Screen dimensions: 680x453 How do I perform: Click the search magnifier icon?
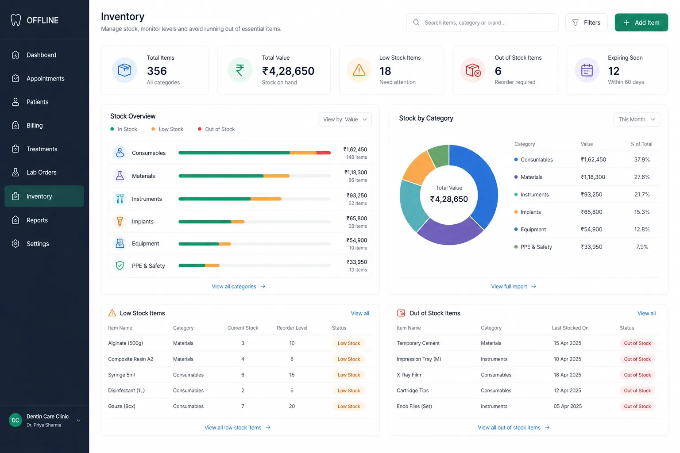(416, 22)
